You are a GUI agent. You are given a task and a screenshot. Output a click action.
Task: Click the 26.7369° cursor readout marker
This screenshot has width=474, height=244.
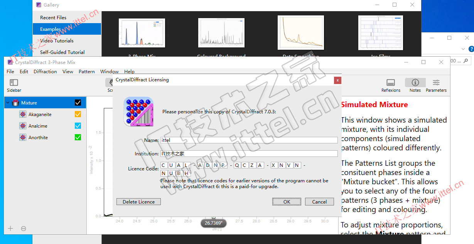click(x=213, y=223)
